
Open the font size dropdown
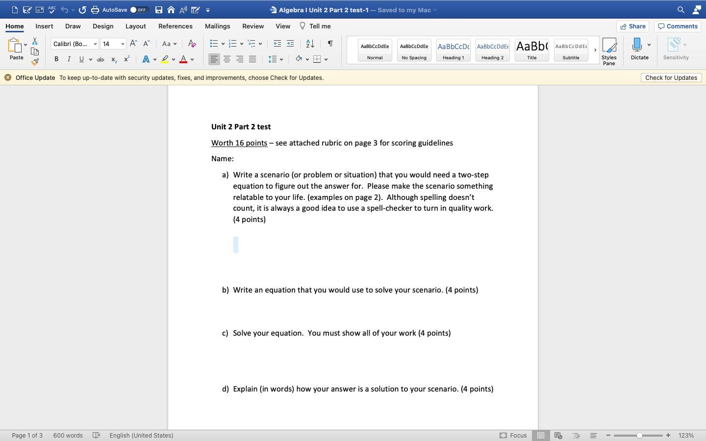(x=123, y=44)
